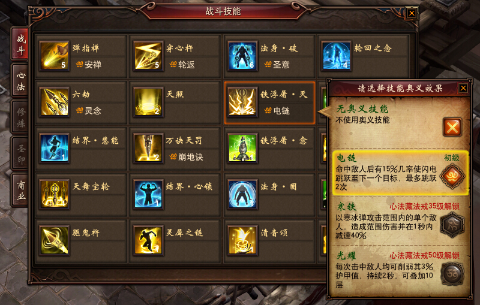Open the 商业 side tab
480x305 pixels.
(x=20, y=189)
